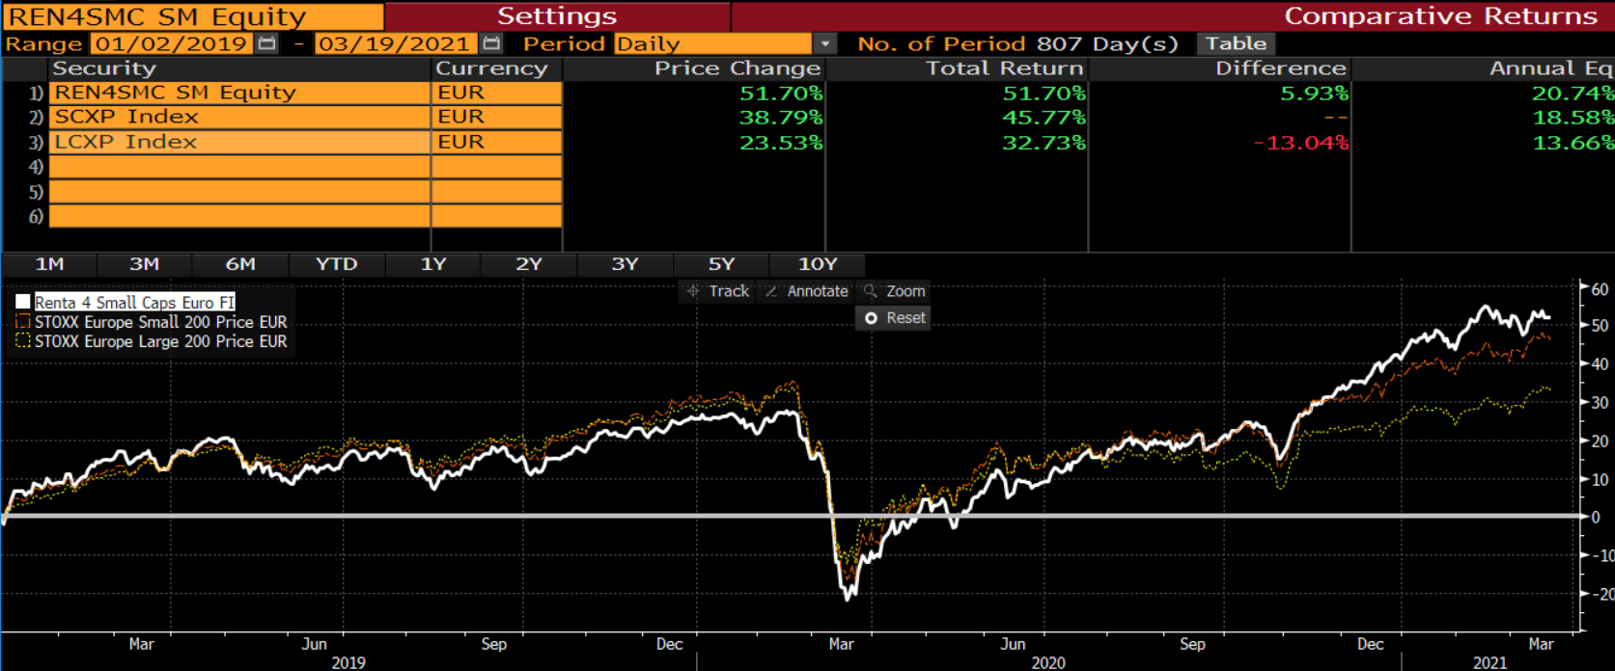Click the Renta 4 Small Caps Euro FI legend
Screen dimensions: 1615x671
click(135, 302)
